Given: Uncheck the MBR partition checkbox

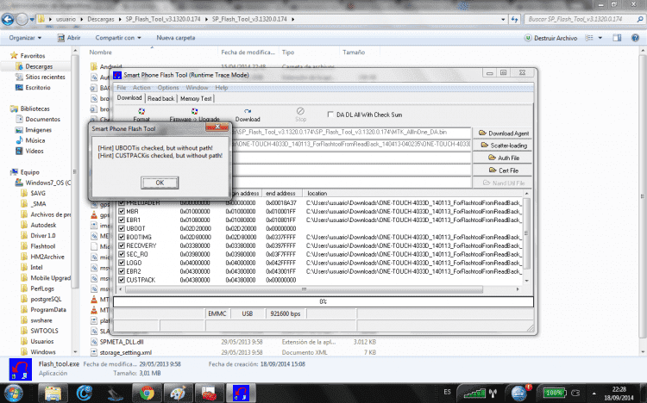Looking at the screenshot, I should tap(122, 211).
